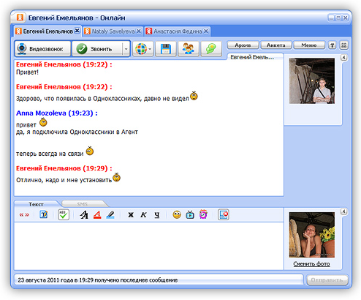
Task: Click the smiley after 'теперь всегда на связи'
Action: [x=90, y=151]
